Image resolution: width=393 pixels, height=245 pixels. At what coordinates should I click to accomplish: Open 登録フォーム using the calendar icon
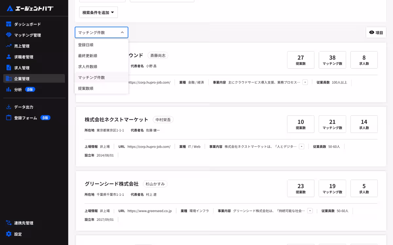[8, 118]
